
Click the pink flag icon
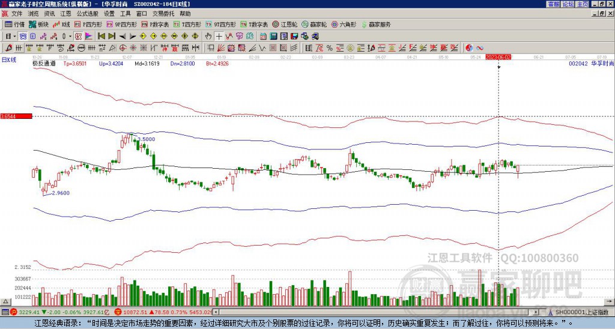(89, 37)
